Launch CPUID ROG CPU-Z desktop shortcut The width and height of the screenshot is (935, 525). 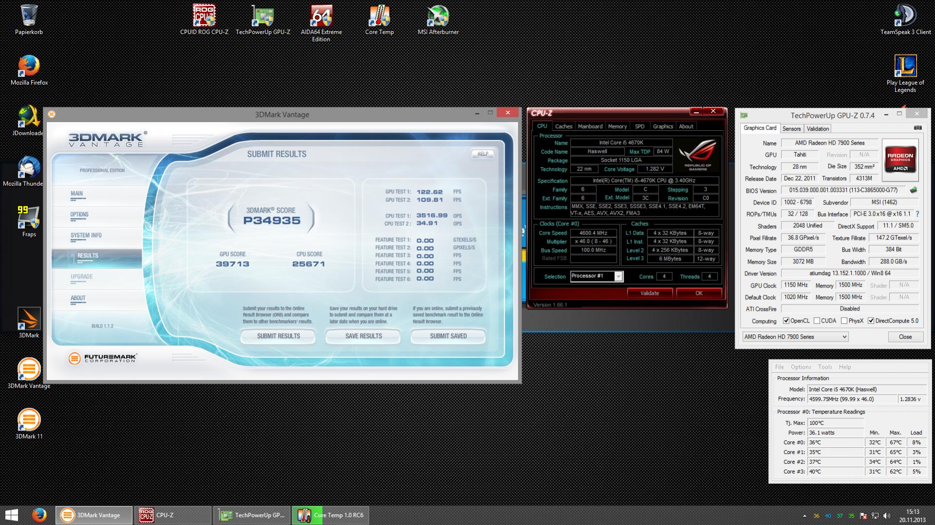coord(204,19)
